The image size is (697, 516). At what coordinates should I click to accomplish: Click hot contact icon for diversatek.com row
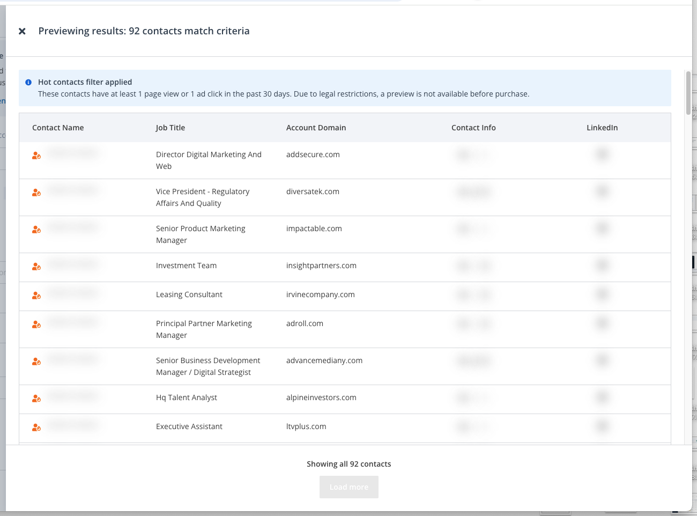(36, 193)
